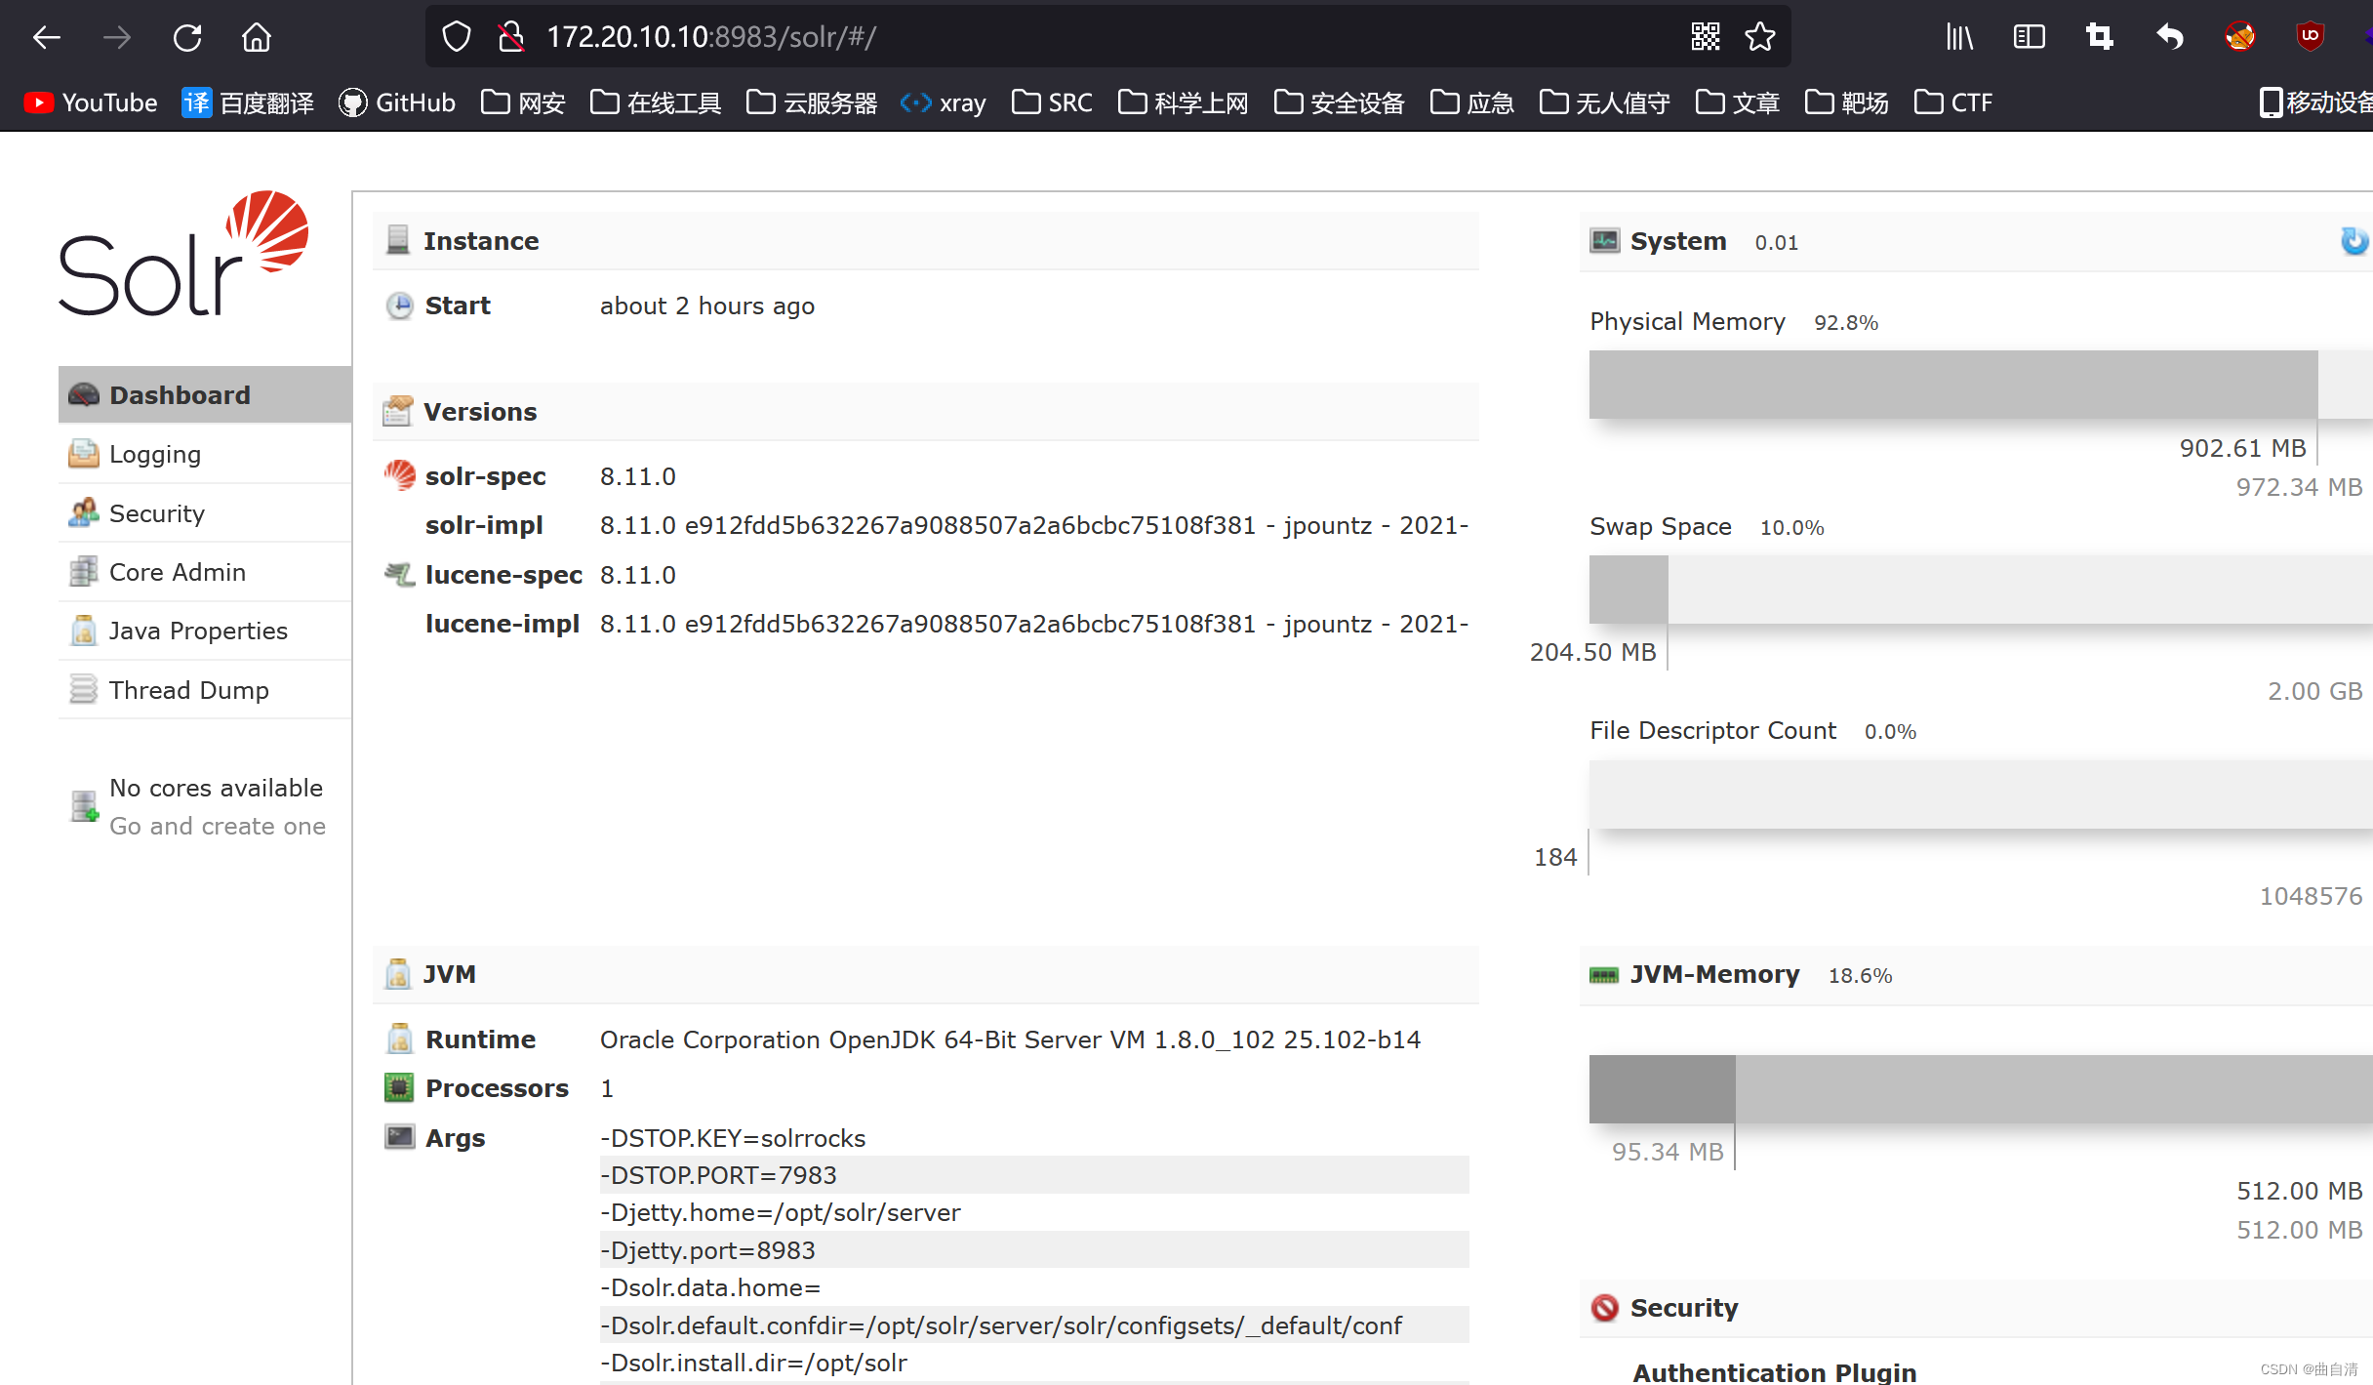
Task: Click the tracking protection shield icon
Action: (457, 37)
